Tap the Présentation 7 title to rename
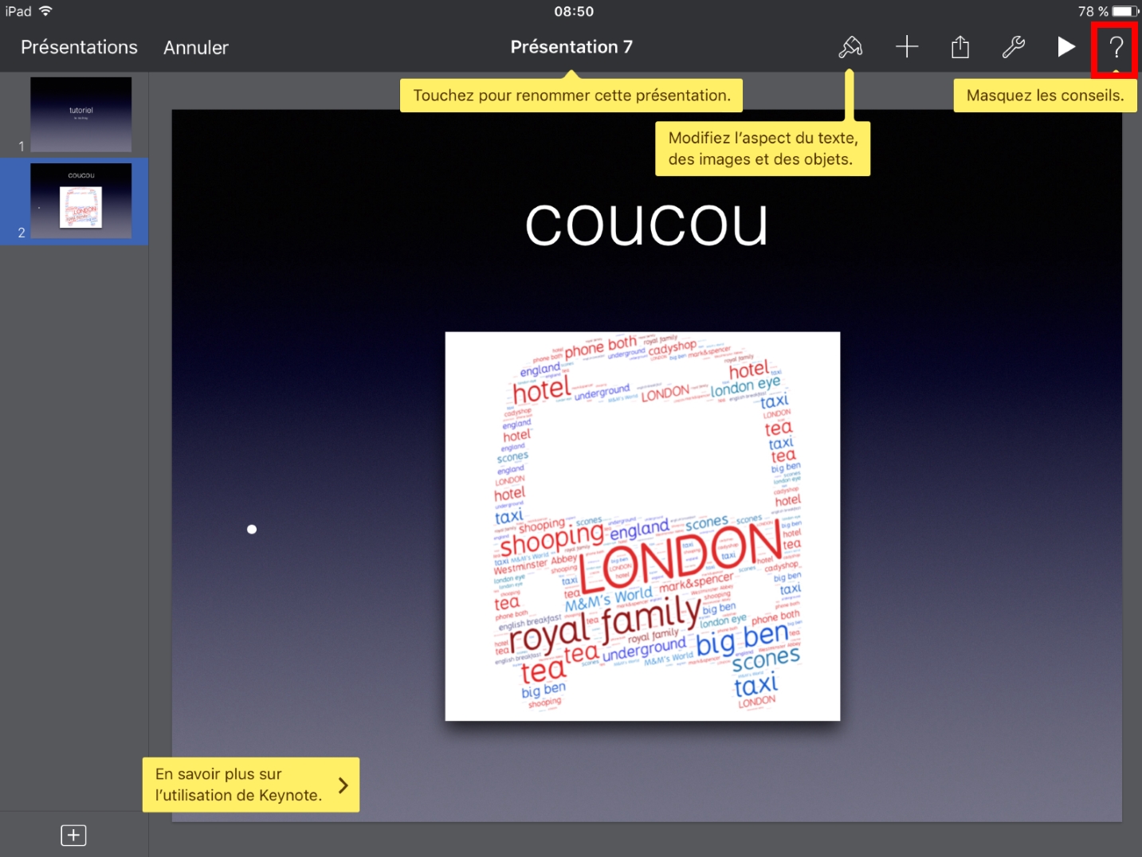 (x=571, y=48)
